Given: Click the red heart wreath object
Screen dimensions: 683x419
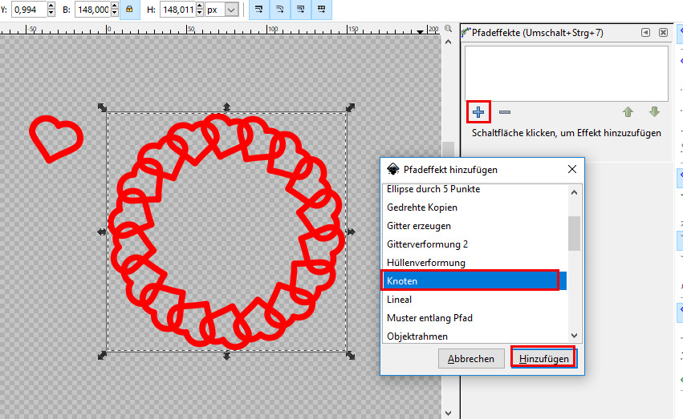Looking at the screenshot, I should click(226, 232).
